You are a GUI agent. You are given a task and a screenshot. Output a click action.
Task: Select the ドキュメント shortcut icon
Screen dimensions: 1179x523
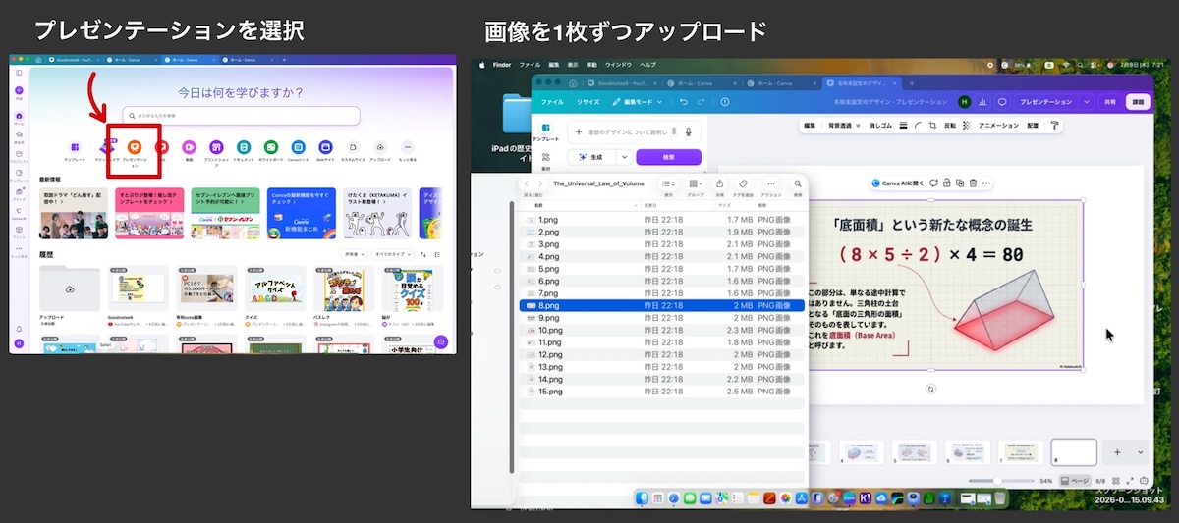[243, 146]
